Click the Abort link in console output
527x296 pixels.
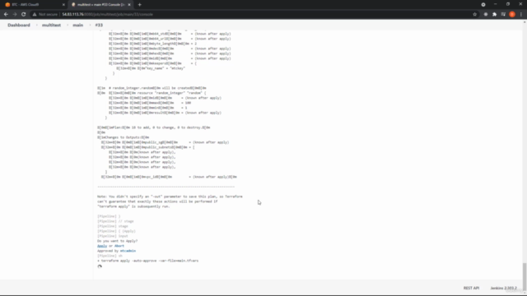119,246
